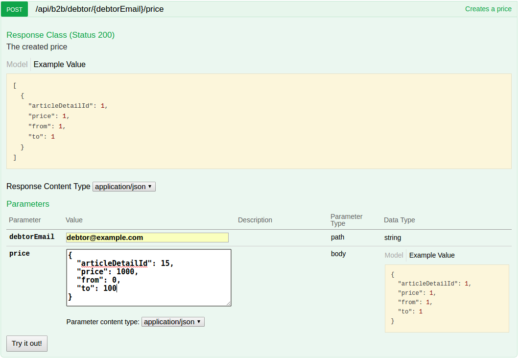The width and height of the screenshot is (520, 359).
Task: Expand the Parameter content type dropdown
Action: [x=173, y=322]
